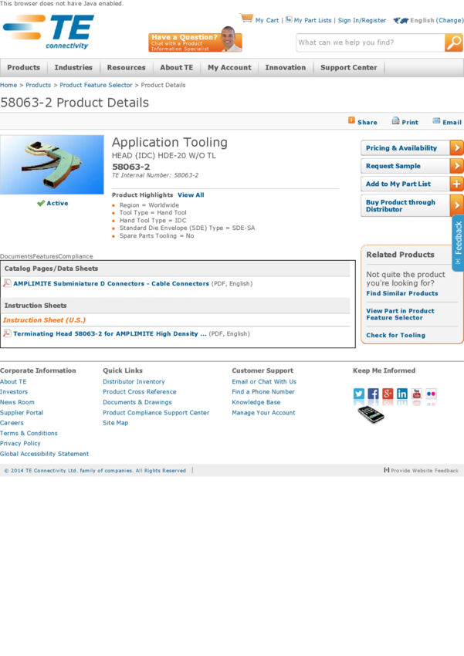The width and height of the screenshot is (464, 656).
Task: Click Find a Phone Number link
Action: tap(263, 391)
